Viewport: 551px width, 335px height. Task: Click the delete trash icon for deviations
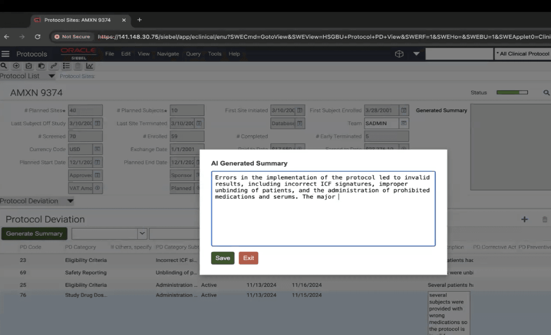click(545, 219)
